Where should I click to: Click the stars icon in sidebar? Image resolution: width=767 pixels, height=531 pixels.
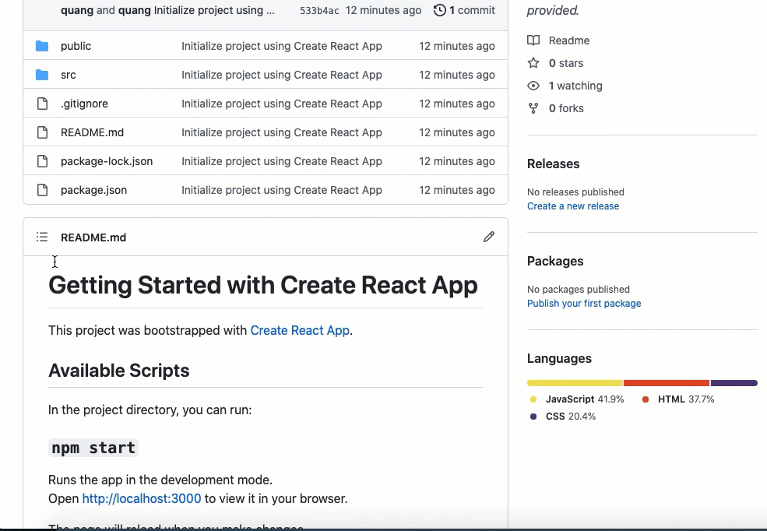tap(533, 63)
